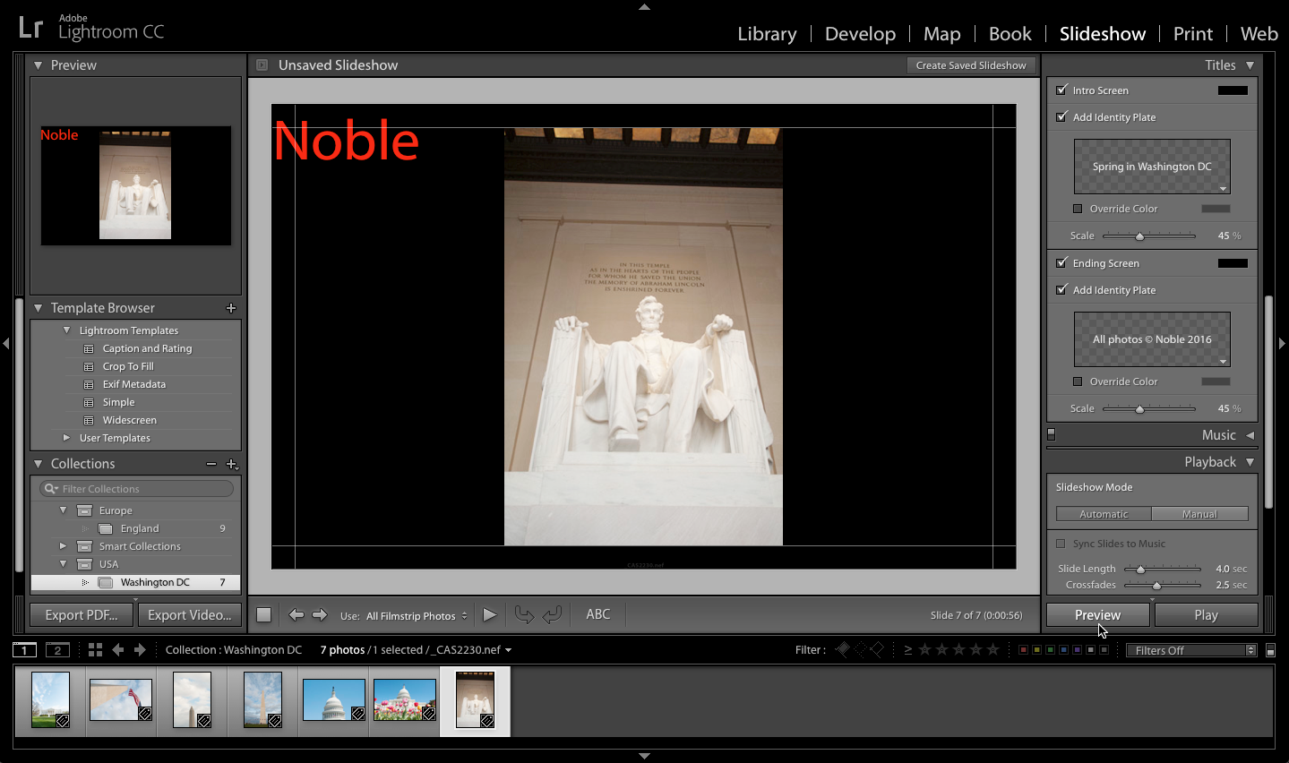Open the secondary window using the 2 icon
Viewport: 1289px width, 763px height.
click(57, 649)
